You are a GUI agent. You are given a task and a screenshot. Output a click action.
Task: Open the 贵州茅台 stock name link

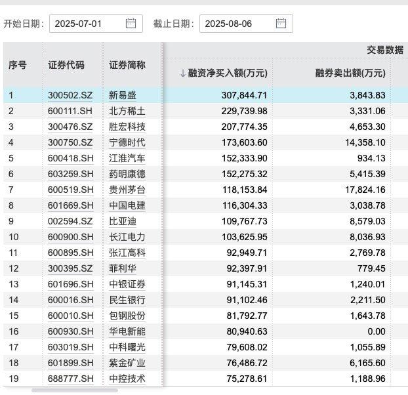(x=127, y=190)
